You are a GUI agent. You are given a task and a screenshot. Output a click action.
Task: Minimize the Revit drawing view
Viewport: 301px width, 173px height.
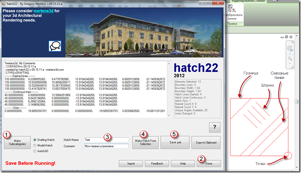tap(282, 37)
